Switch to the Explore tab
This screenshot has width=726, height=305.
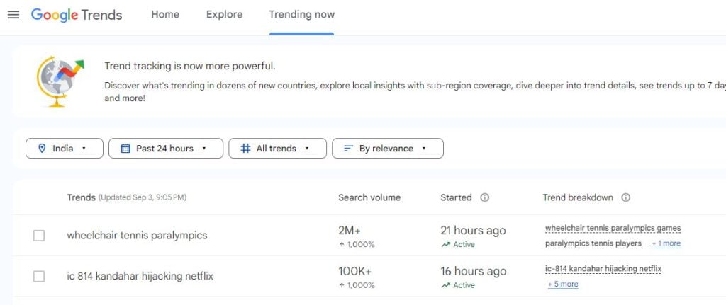[x=224, y=15]
